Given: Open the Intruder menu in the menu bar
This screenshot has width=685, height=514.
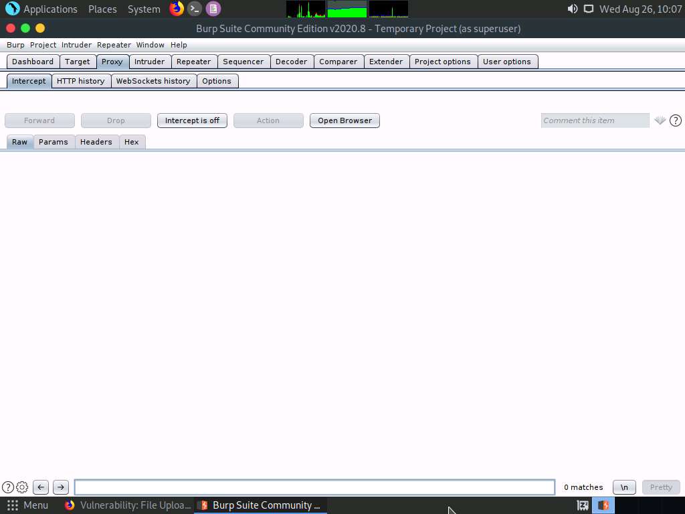Looking at the screenshot, I should tap(76, 45).
